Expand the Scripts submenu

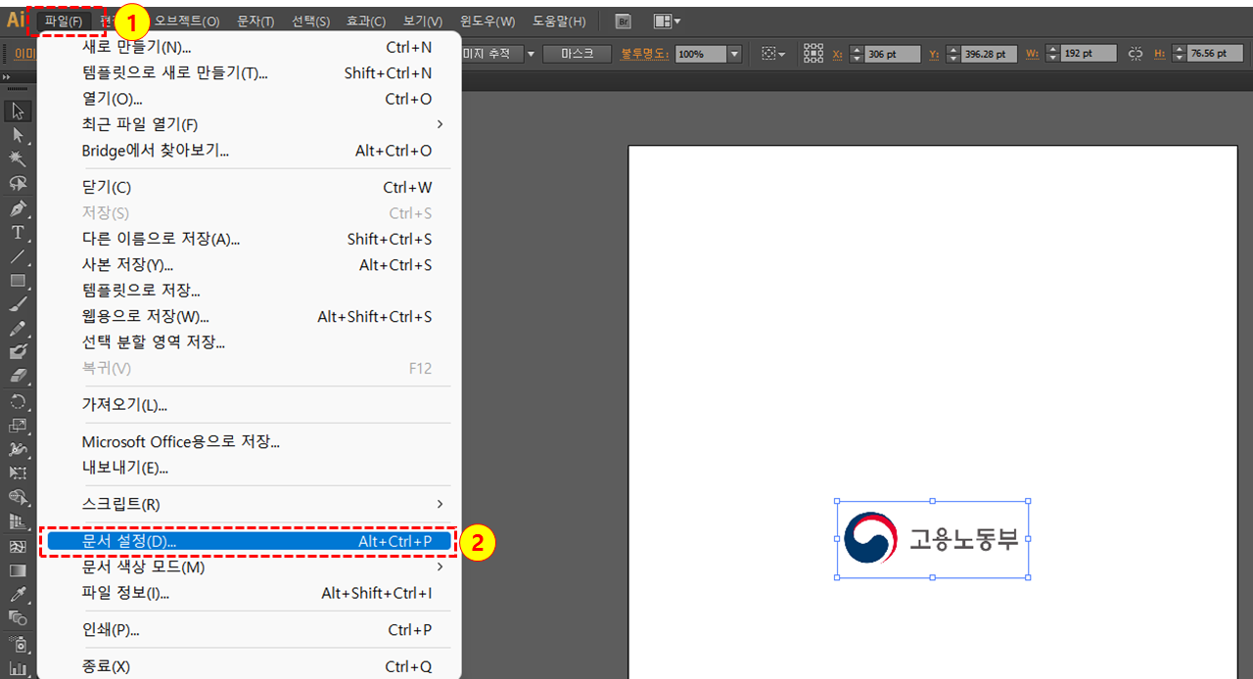[x=440, y=504]
